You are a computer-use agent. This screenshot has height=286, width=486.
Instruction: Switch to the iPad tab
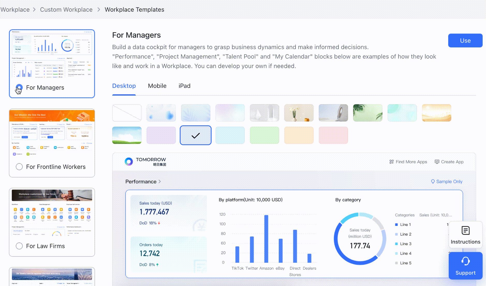coord(185,86)
